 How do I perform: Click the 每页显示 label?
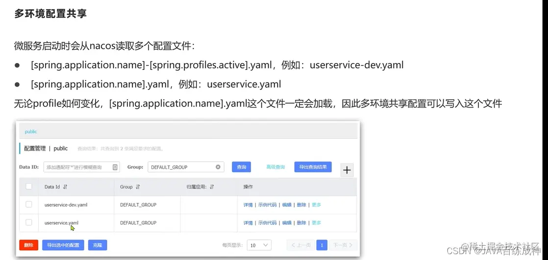pyautogui.click(x=232, y=245)
